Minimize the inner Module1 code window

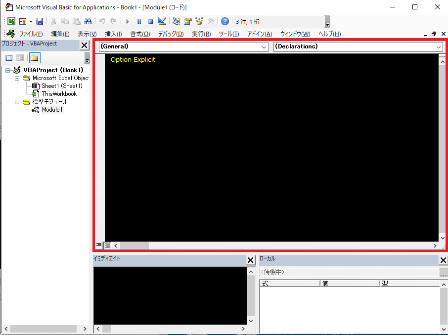point(425,34)
